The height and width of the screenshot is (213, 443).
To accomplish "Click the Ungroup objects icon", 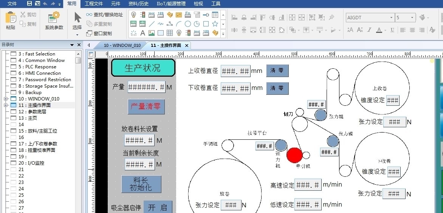I will 322,17.
